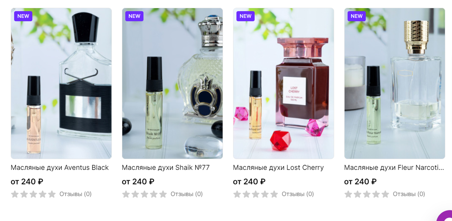Rate Fleur Narcotique with the fifth star

click(385, 194)
